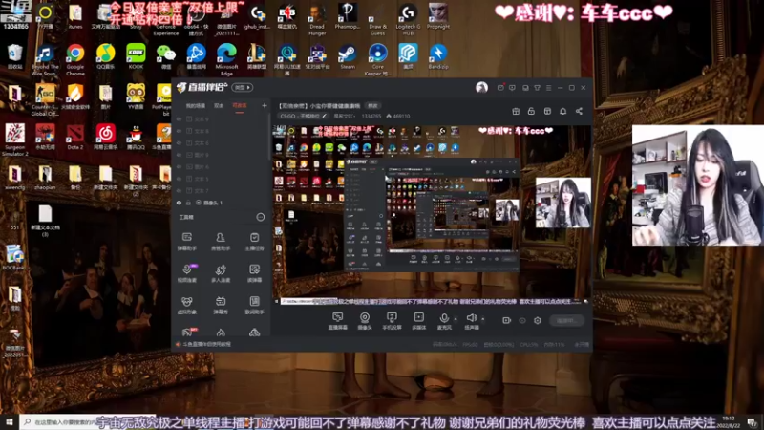Screen dimensions: 764x430
Task: Toggle the preview eye icon in bottom toolbar
Action: (x=522, y=320)
